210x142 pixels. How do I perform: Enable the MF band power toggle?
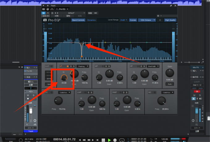(x=103, y=66)
